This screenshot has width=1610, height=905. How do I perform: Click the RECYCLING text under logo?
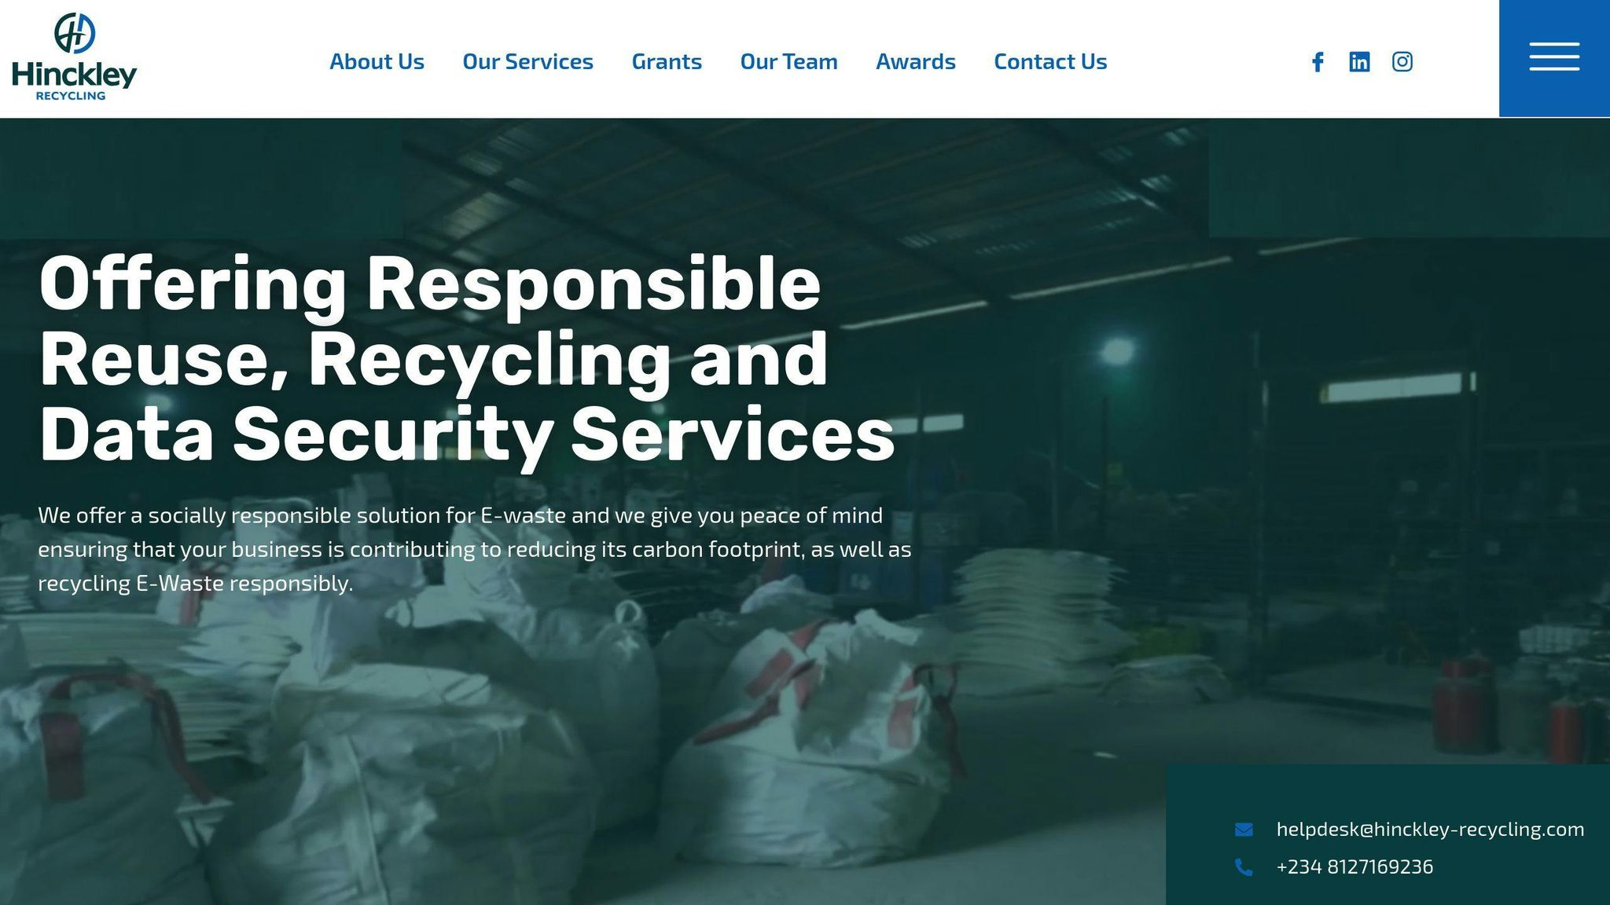(x=71, y=96)
